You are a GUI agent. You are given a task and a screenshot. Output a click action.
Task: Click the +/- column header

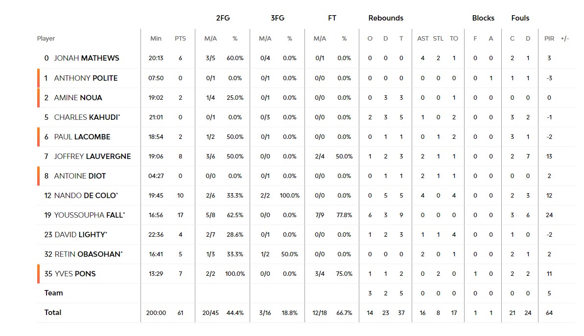[565, 39]
